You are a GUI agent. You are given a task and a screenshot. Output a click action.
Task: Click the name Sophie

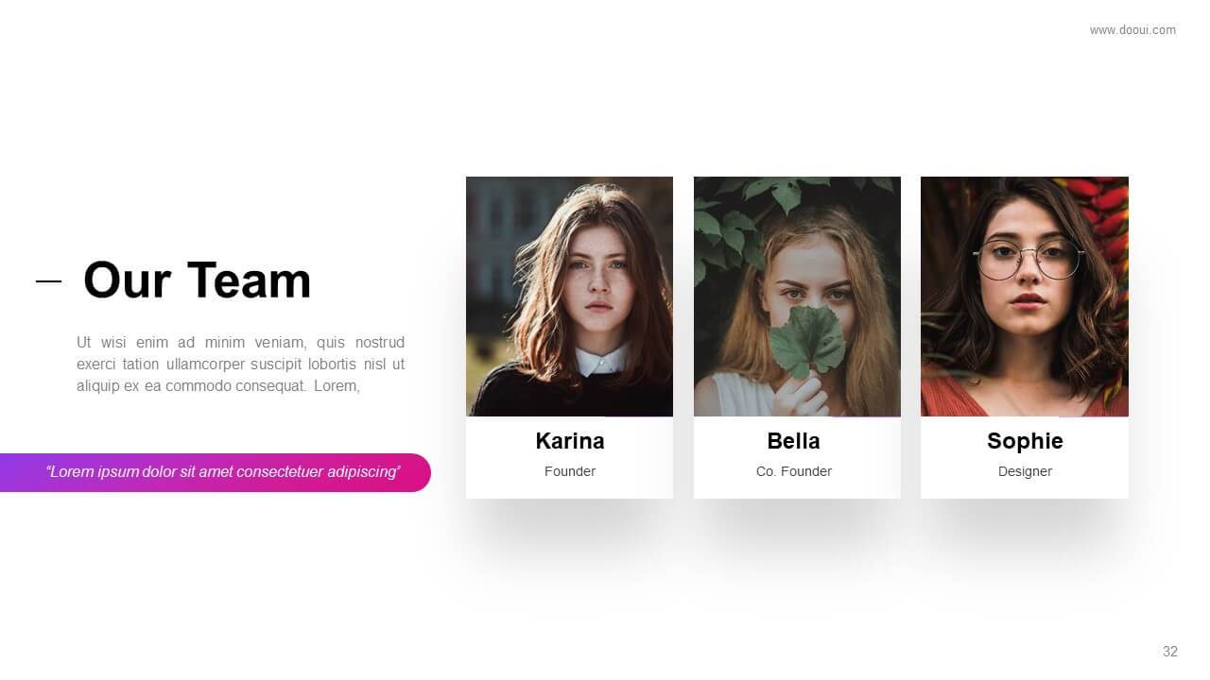click(x=1025, y=441)
